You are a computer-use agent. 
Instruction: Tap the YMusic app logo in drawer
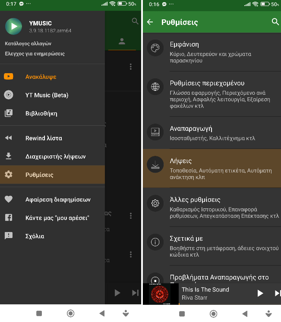pyautogui.click(x=13, y=27)
